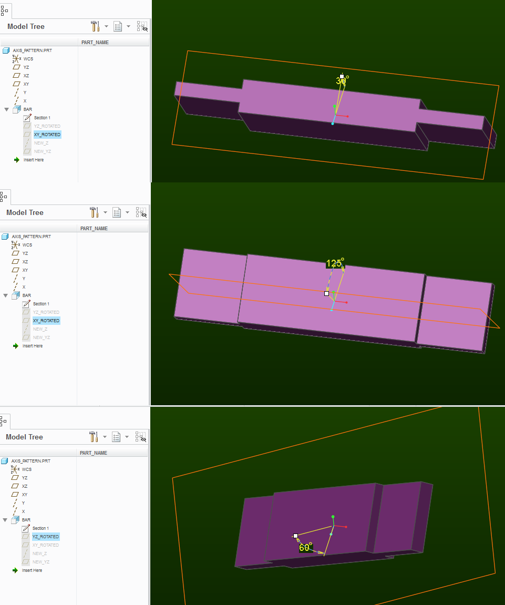Click tree display list icon beside the 30° view

point(118,26)
